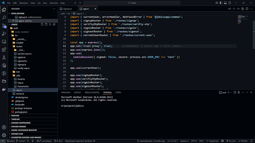Switch to the signup.ts editor tab

point(67,9)
